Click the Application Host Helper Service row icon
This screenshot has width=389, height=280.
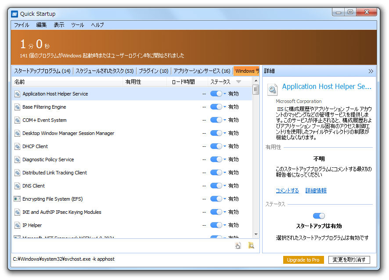[17, 94]
